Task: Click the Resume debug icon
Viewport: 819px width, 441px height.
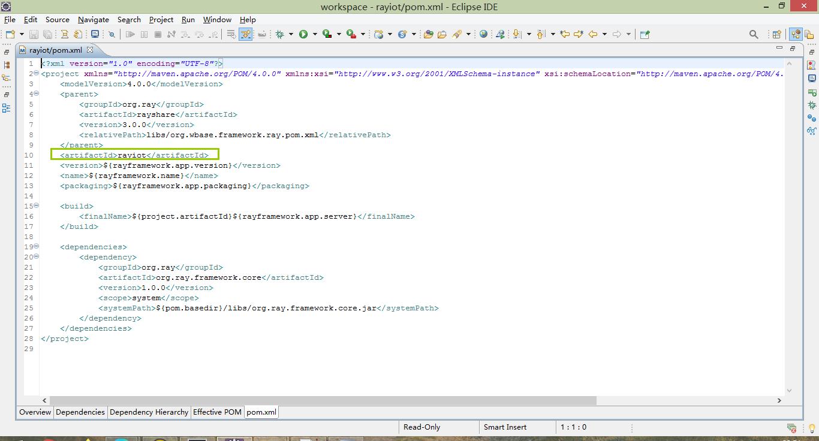Action: pos(130,34)
